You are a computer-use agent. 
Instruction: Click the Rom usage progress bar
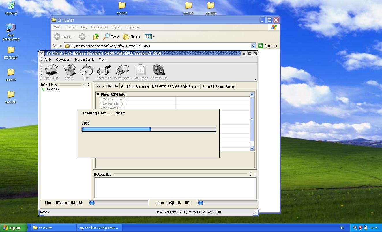coord(119,203)
